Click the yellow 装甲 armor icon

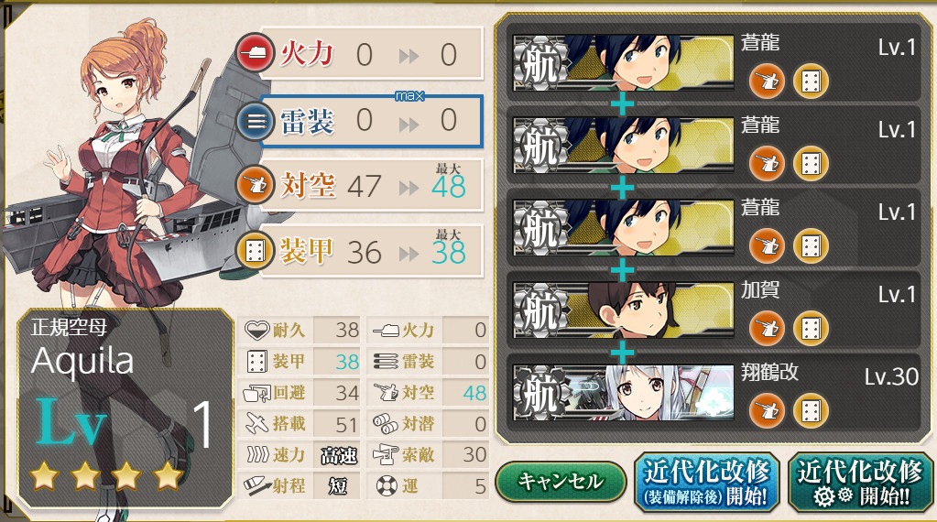coord(256,250)
